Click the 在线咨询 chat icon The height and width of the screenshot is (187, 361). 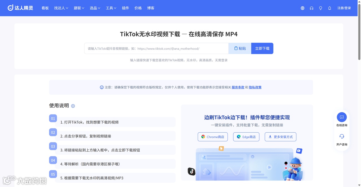click(342, 117)
